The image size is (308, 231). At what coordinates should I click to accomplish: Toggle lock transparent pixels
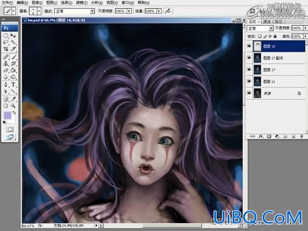point(259,36)
